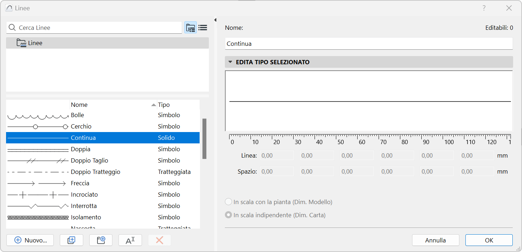Click the Nome field containing Continua
This screenshot has width=522, height=252.
coord(369,44)
